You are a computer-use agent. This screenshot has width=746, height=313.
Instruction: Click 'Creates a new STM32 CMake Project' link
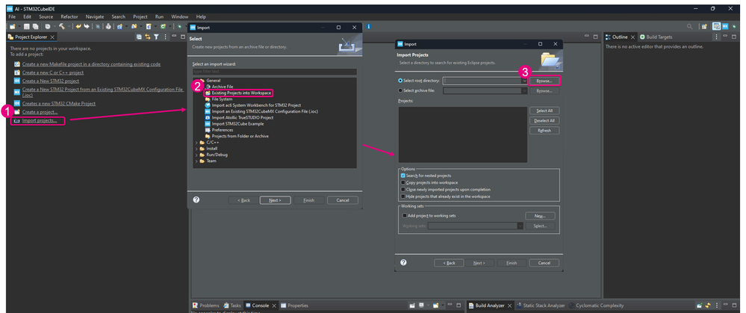point(58,103)
